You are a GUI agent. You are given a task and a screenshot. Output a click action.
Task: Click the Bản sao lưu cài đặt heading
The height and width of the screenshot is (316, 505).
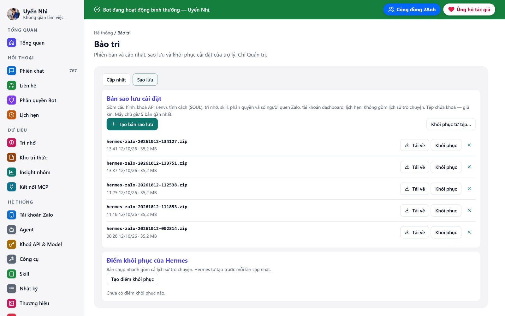[134, 99]
